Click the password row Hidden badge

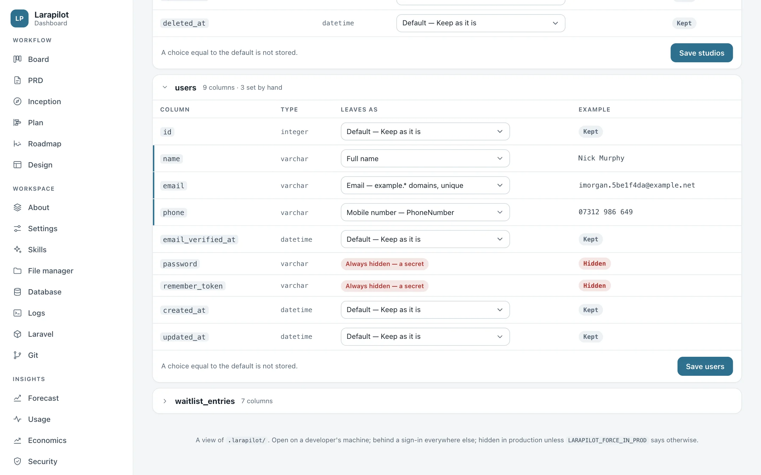tap(594, 264)
